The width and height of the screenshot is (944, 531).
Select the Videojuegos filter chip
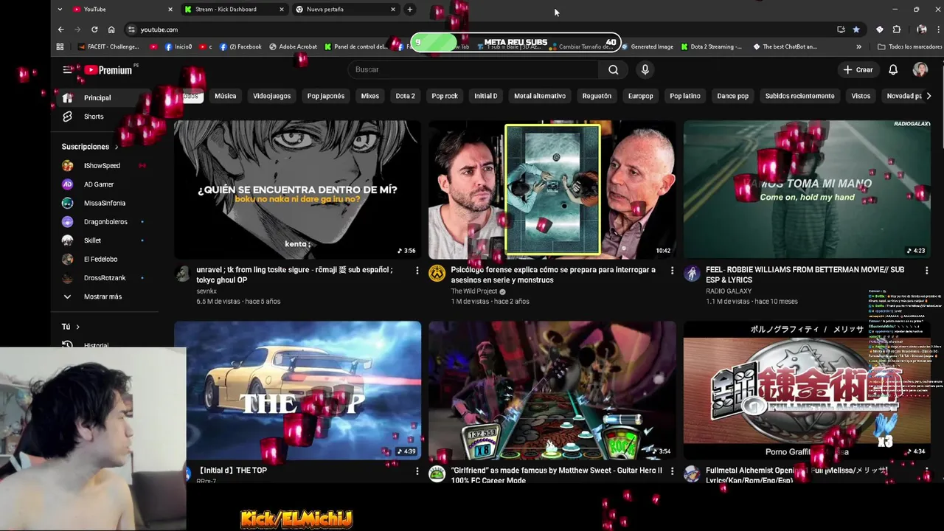pos(271,96)
